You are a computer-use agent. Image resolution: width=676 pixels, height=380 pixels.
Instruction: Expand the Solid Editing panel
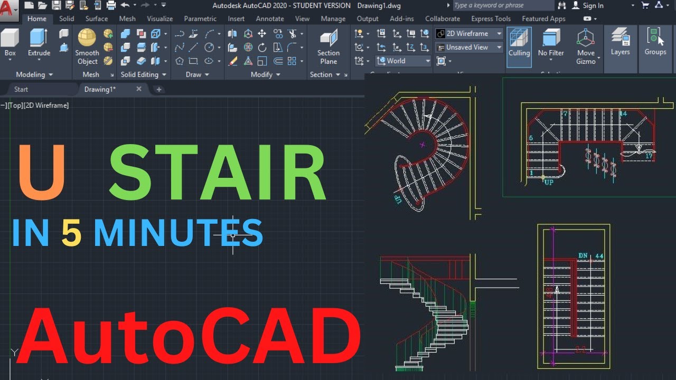click(144, 74)
